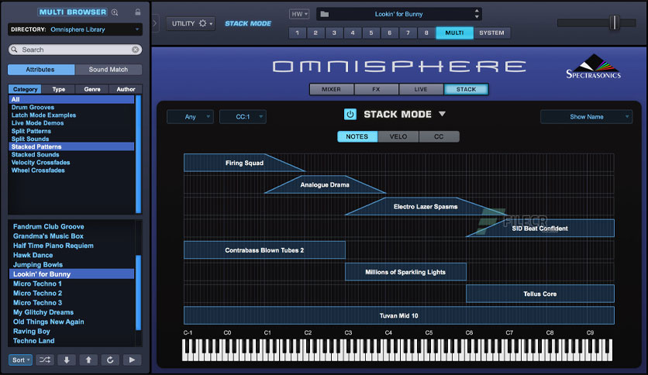Screen dimensions: 648x375
Task: Click the audition play button
Action: [x=132, y=360]
